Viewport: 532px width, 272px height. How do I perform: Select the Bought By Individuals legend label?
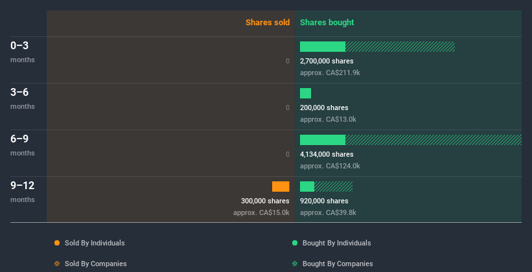(x=336, y=243)
